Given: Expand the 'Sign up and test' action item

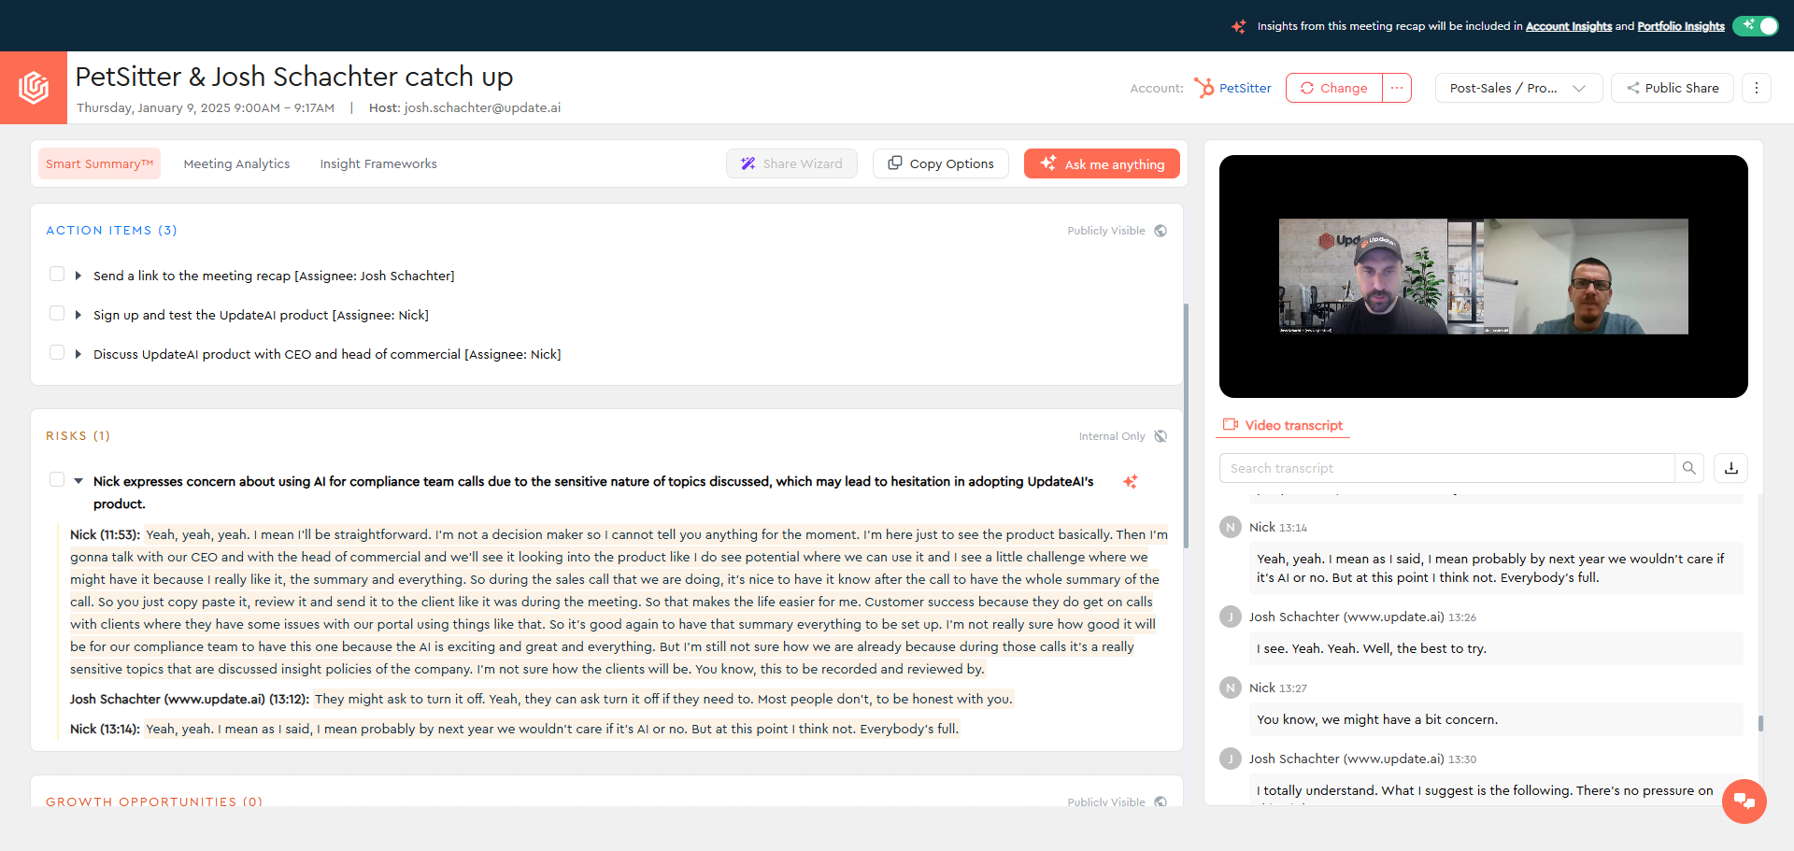Looking at the screenshot, I should click(78, 315).
